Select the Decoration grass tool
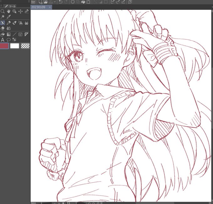 [x=27, y=23]
